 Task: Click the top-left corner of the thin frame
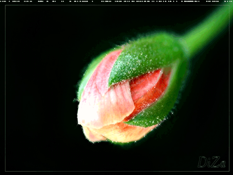pos(5,5)
